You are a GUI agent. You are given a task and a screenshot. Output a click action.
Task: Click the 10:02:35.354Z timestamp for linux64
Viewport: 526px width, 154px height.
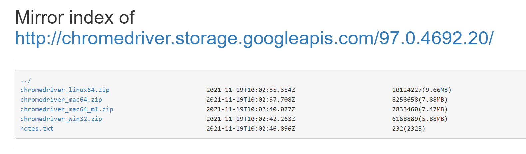(x=251, y=90)
